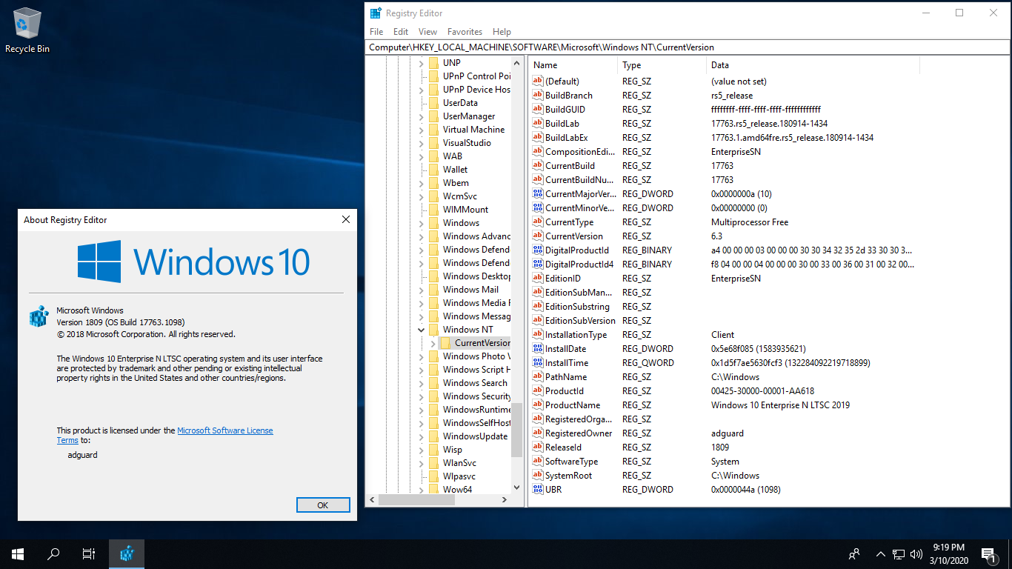Show hidden system tray icons
The height and width of the screenshot is (569, 1012).
click(880, 553)
